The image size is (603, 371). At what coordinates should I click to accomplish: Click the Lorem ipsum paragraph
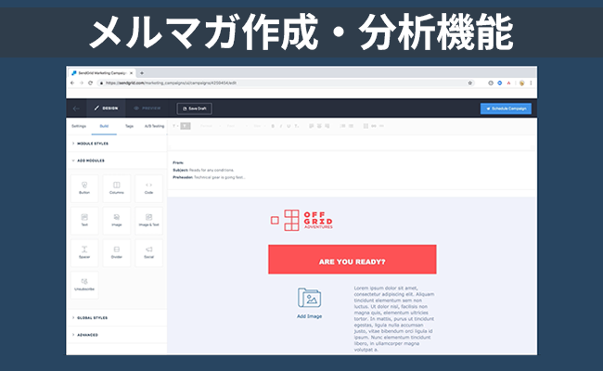[394, 319]
